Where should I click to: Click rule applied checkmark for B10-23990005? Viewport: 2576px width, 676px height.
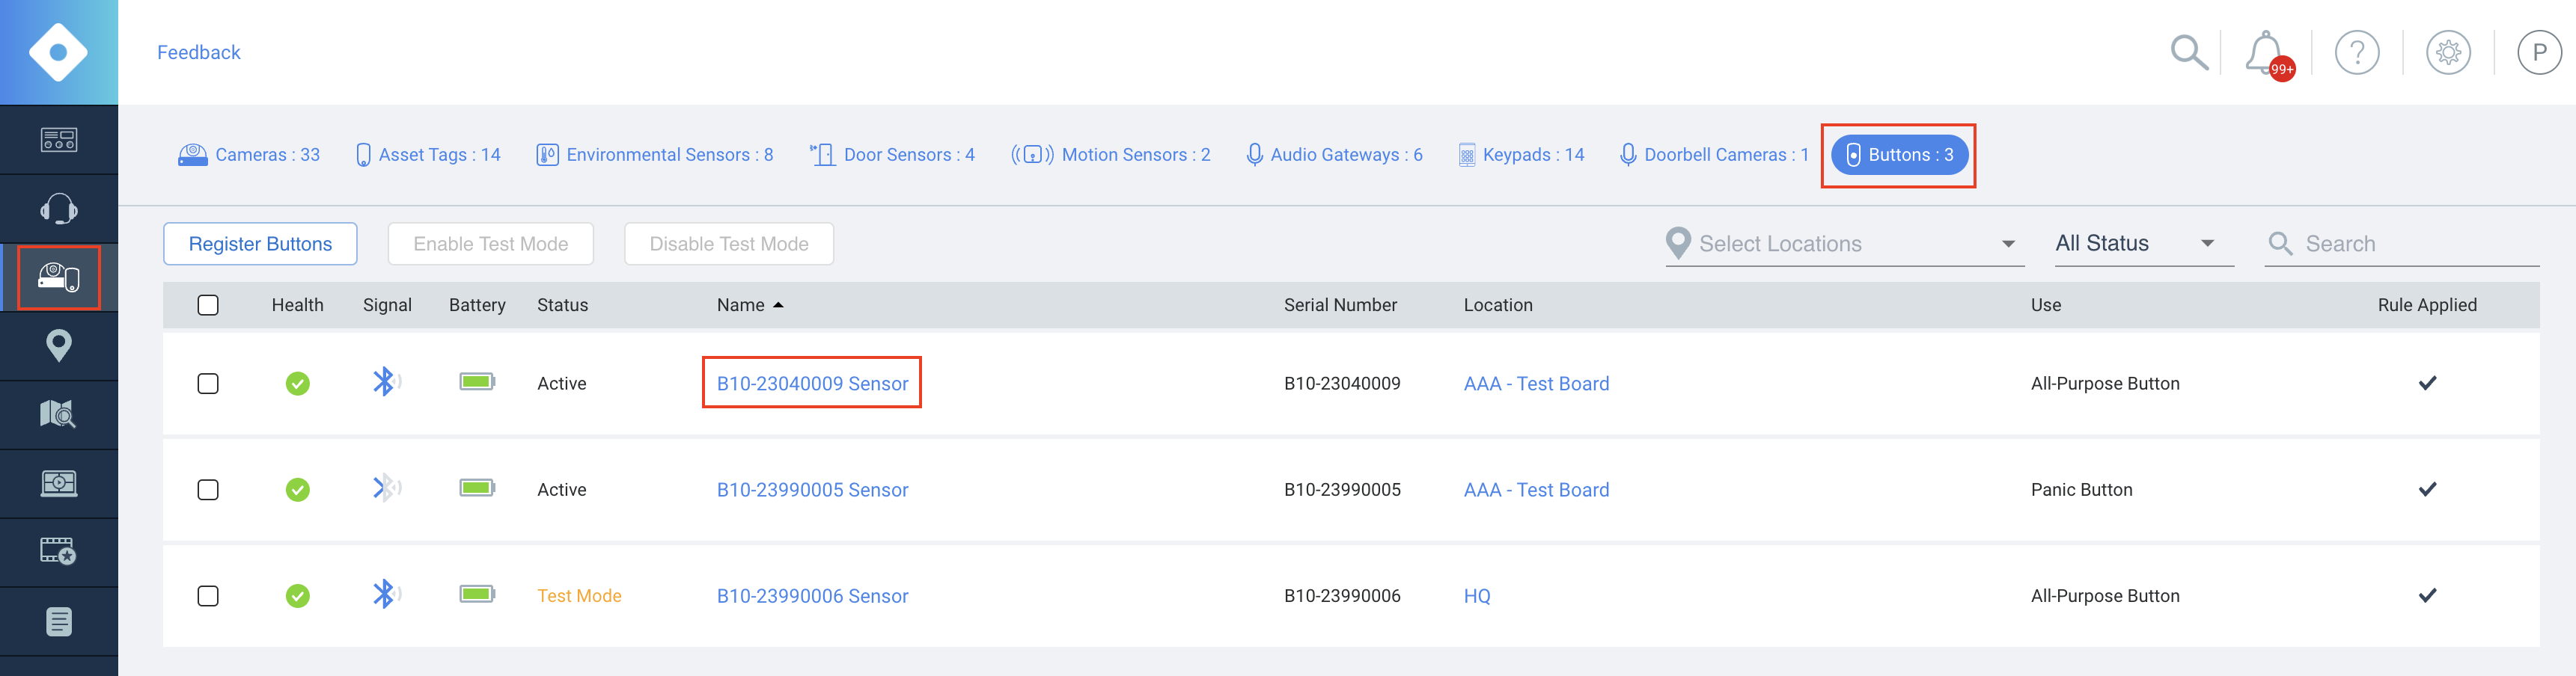click(x=2427, y=488)
